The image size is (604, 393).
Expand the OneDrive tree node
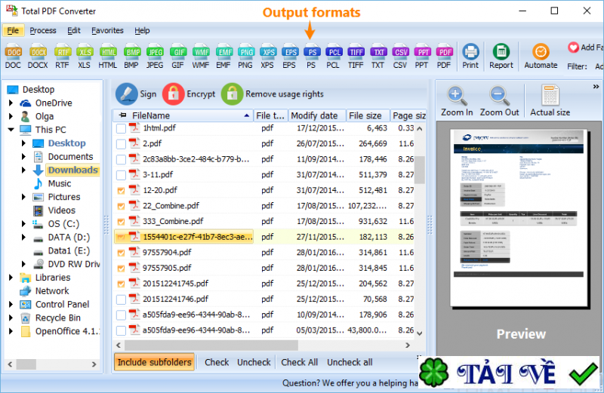coord(11,103)
